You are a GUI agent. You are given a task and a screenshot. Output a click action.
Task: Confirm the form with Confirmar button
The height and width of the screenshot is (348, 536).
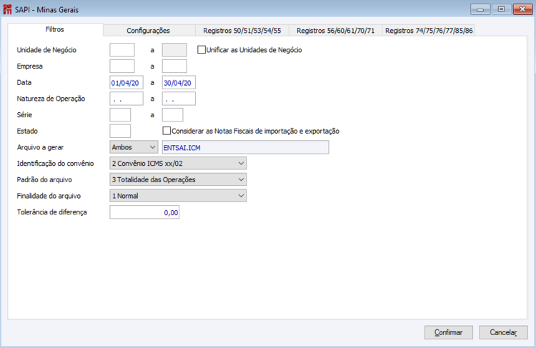click(x=449, y=332)
